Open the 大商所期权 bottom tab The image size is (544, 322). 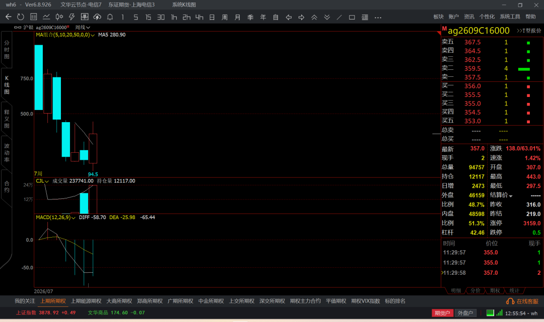119,301
